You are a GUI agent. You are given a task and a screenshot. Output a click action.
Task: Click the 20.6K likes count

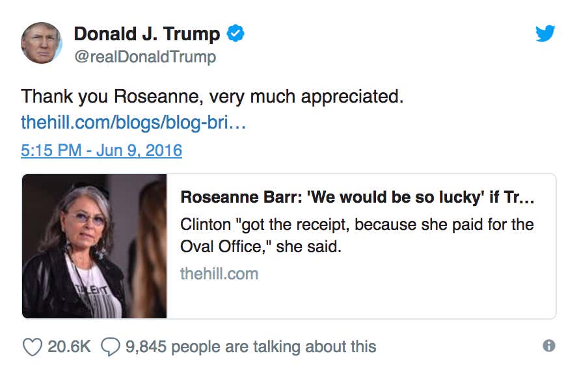(x=69, y=346)
